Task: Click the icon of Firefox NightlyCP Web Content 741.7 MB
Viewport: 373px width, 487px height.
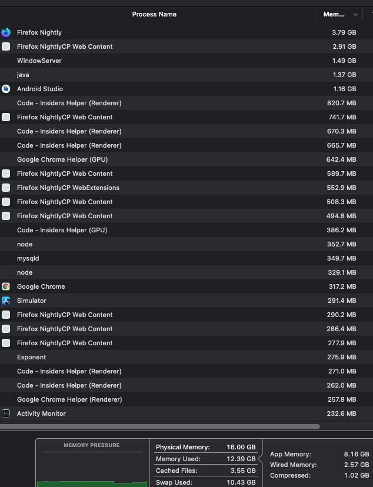Action: 6,117
